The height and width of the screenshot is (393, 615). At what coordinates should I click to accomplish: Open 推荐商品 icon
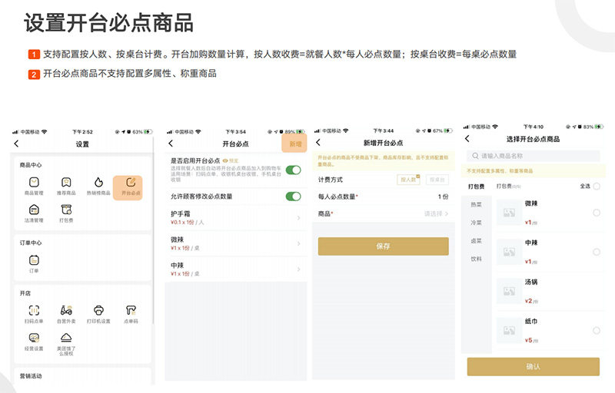coord(66,183)
